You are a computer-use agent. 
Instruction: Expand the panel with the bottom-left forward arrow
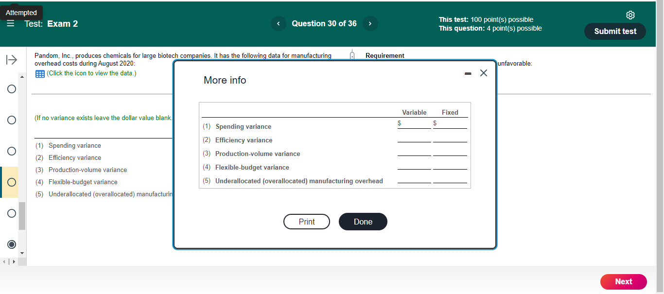coord(14,261)
